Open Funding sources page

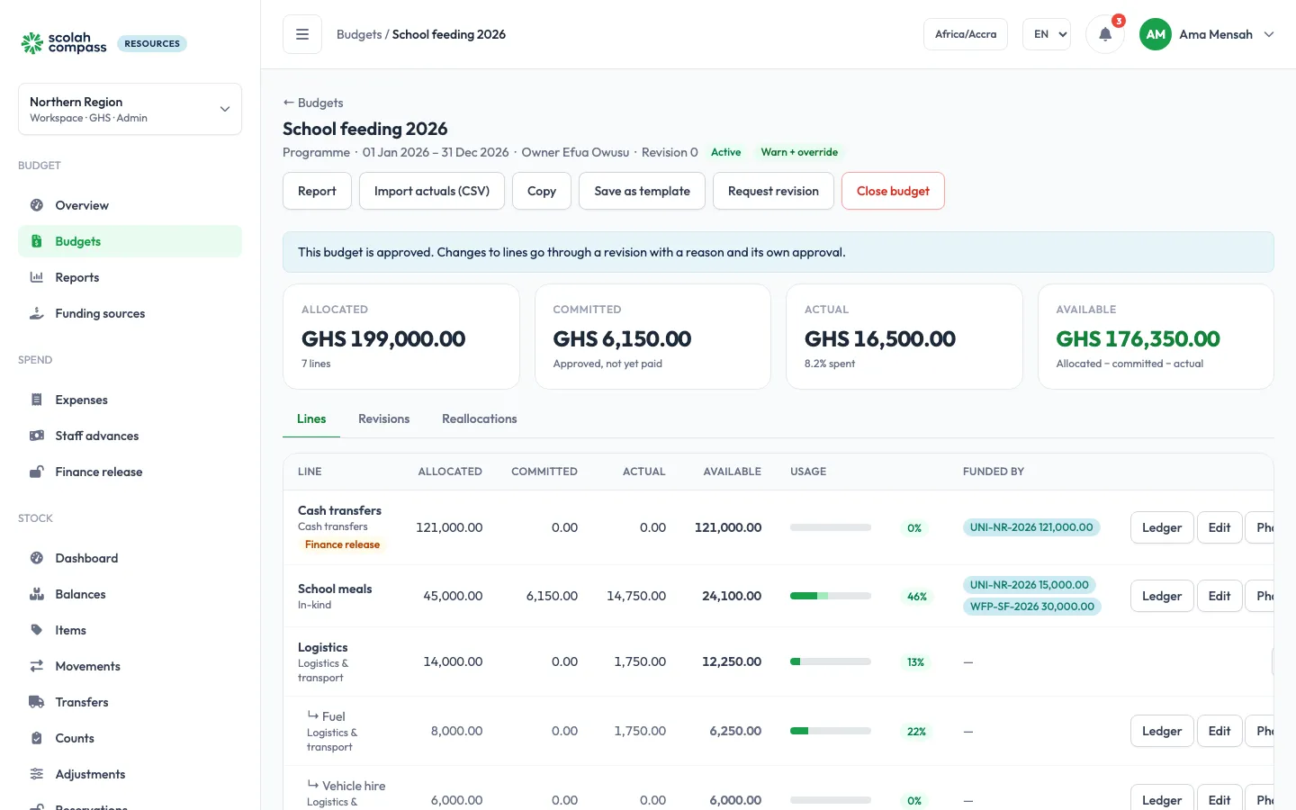[x=130, y=313]
